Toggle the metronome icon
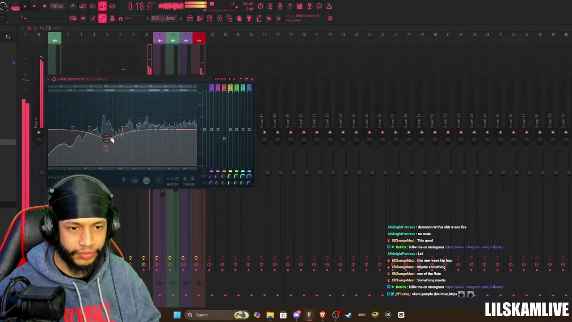Screen dimensions: 572x322 [73, 6]
